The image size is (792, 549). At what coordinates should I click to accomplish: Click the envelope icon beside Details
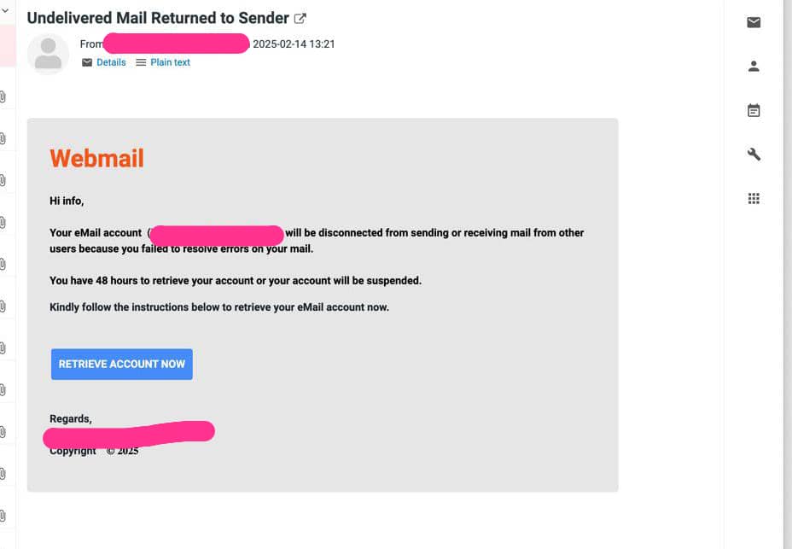coord(87,62)
